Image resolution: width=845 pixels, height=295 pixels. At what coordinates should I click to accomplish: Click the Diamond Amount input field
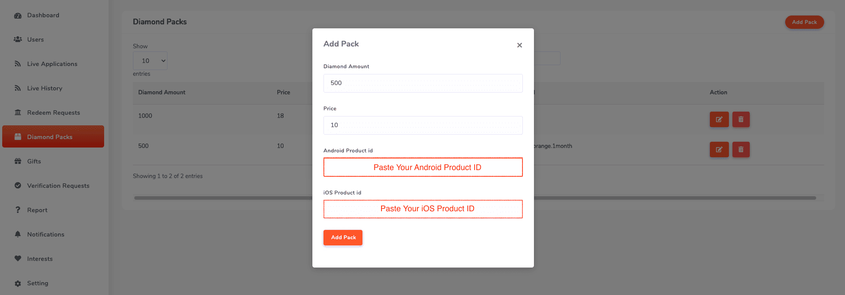[423, 83]
